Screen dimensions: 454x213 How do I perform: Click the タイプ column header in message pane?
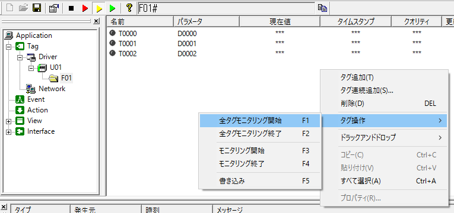(x=40, y=209)
